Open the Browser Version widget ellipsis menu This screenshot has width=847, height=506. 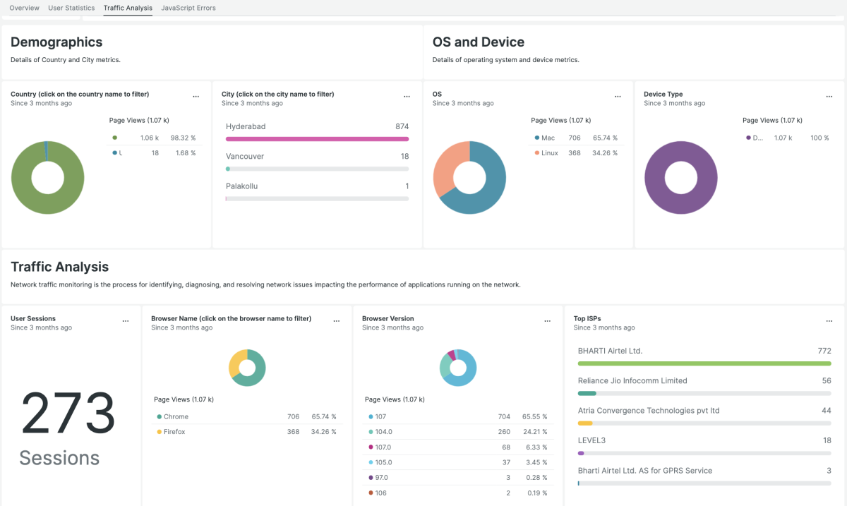[547, 321]
